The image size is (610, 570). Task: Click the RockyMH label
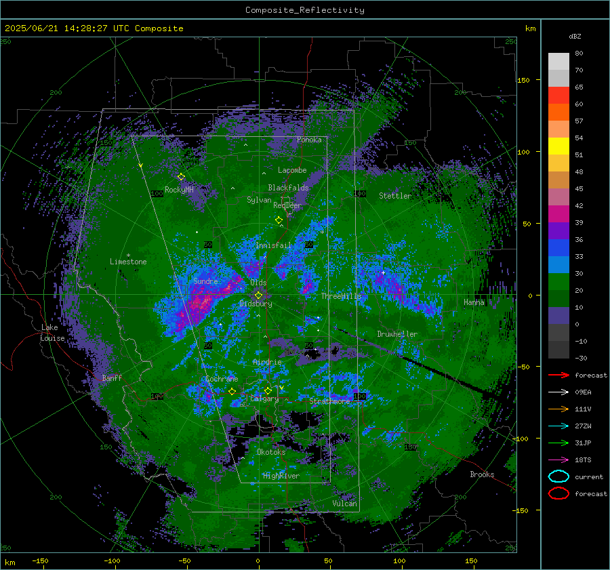pos(179,190)
